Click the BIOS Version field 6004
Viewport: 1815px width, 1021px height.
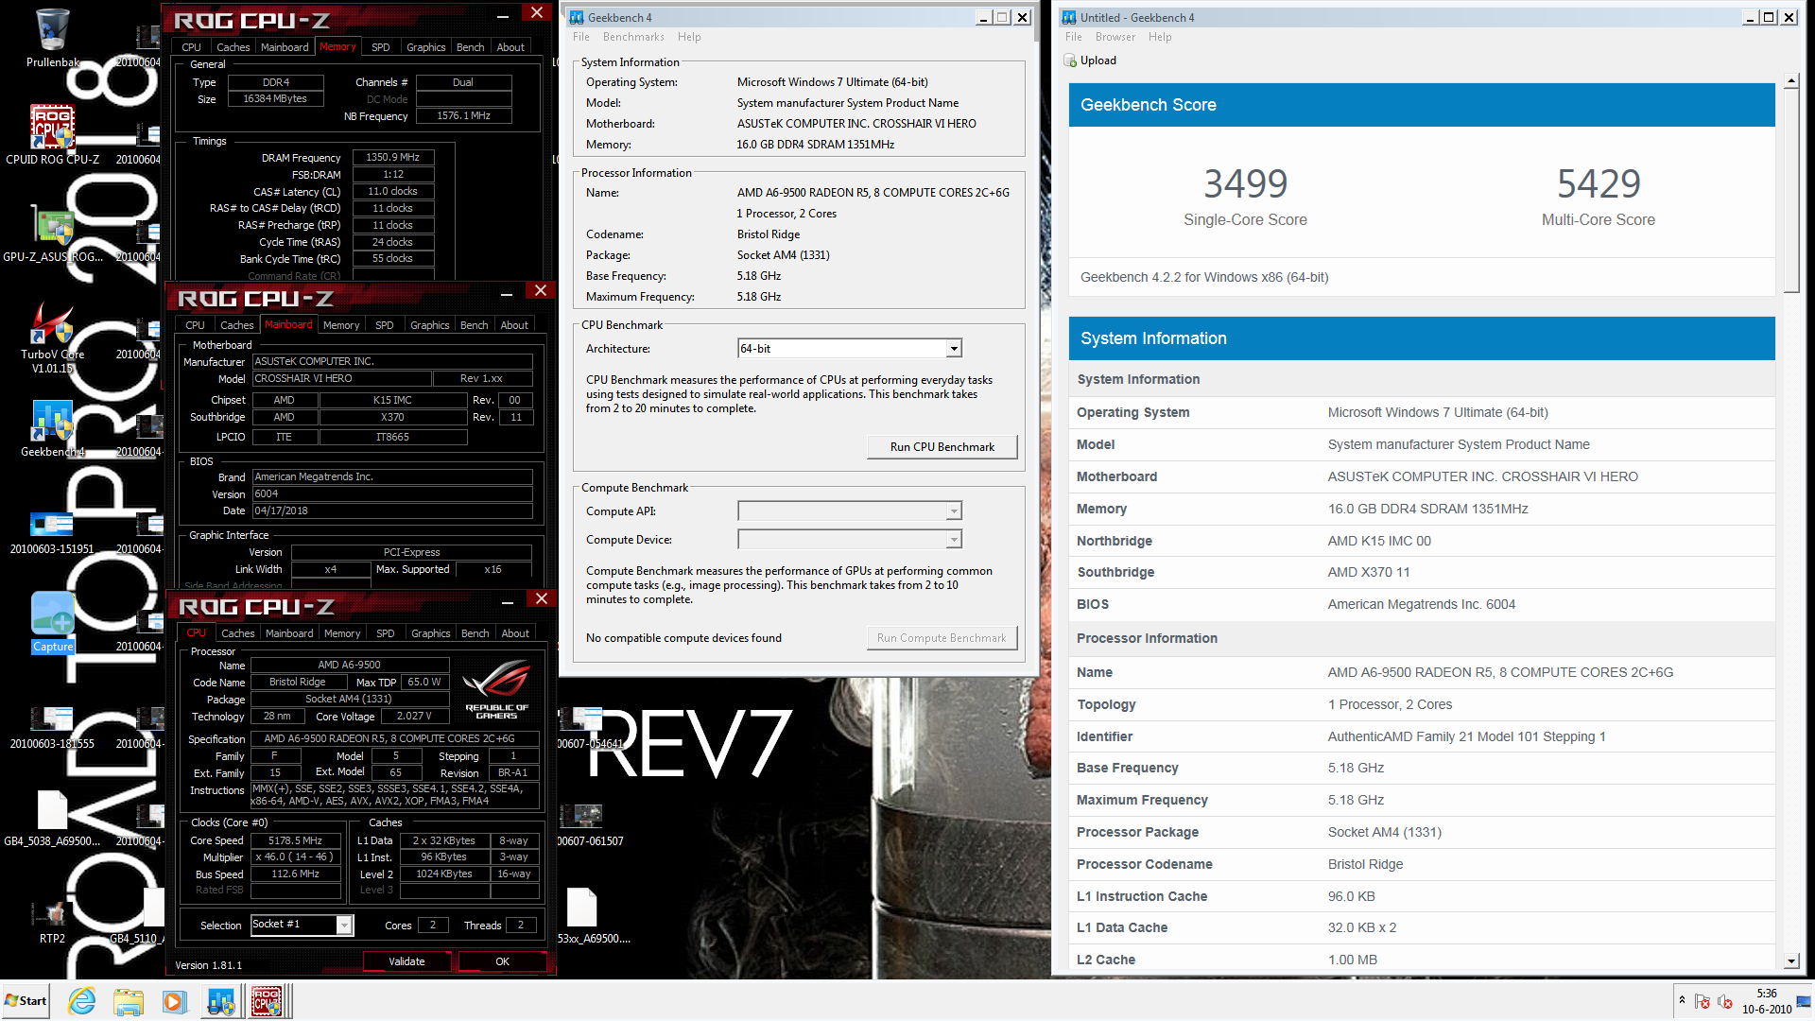click(392, 493)
